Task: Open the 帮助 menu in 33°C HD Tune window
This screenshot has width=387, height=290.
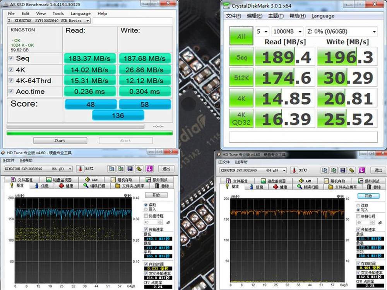Action: tap(26, 160)
